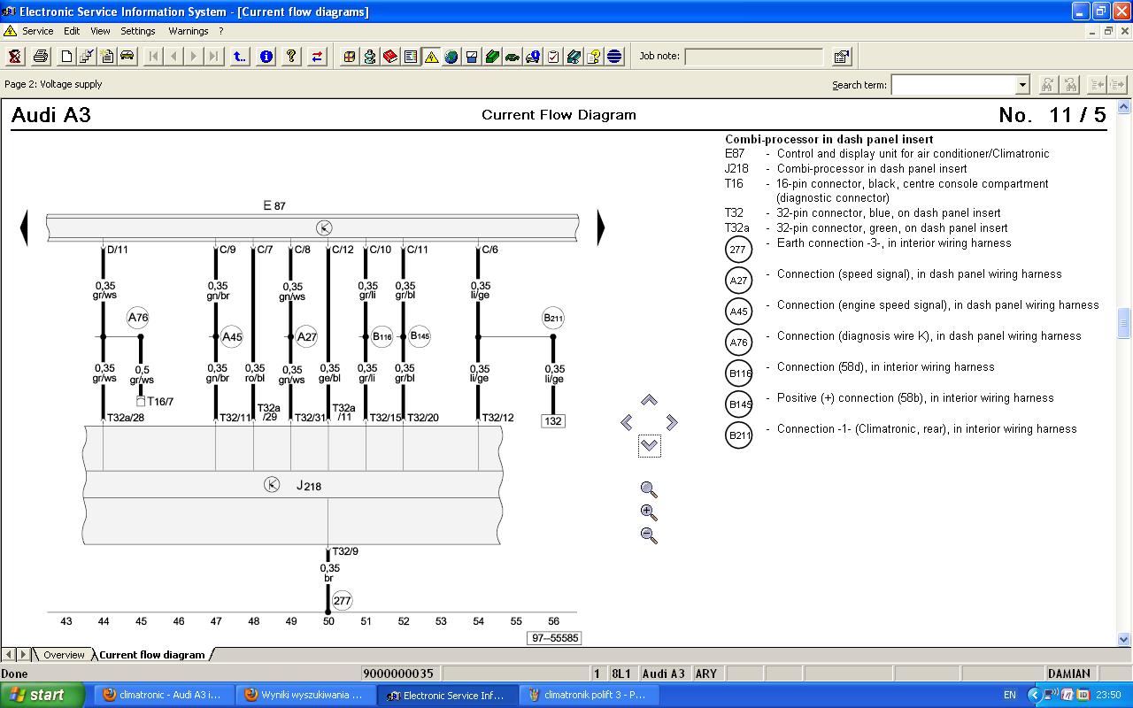Click the vertical scrollbar down arrow
Viewport: 1133px width, 708px height.
1124,639
